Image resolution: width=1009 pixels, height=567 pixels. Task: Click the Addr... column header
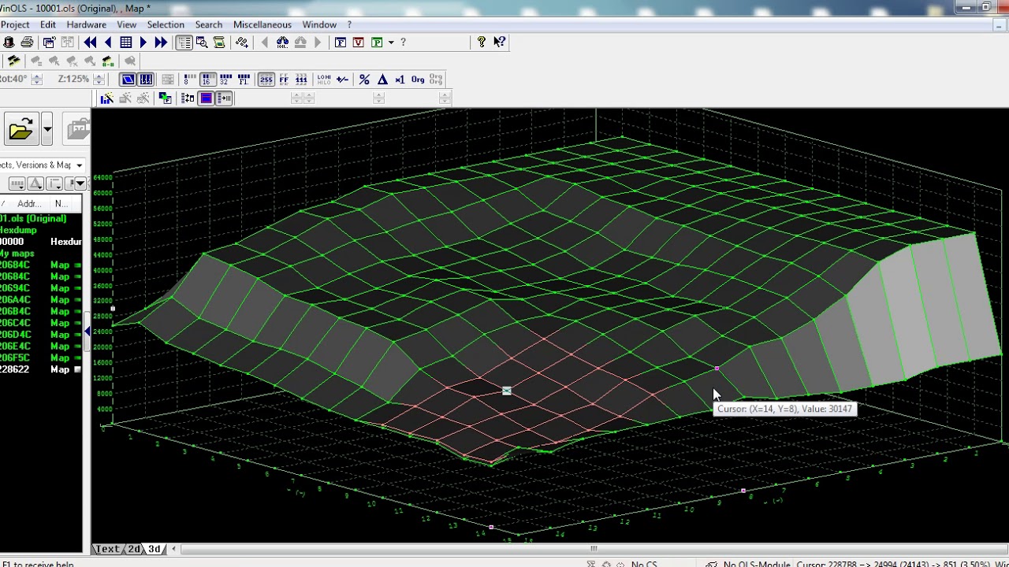[29, 203]
